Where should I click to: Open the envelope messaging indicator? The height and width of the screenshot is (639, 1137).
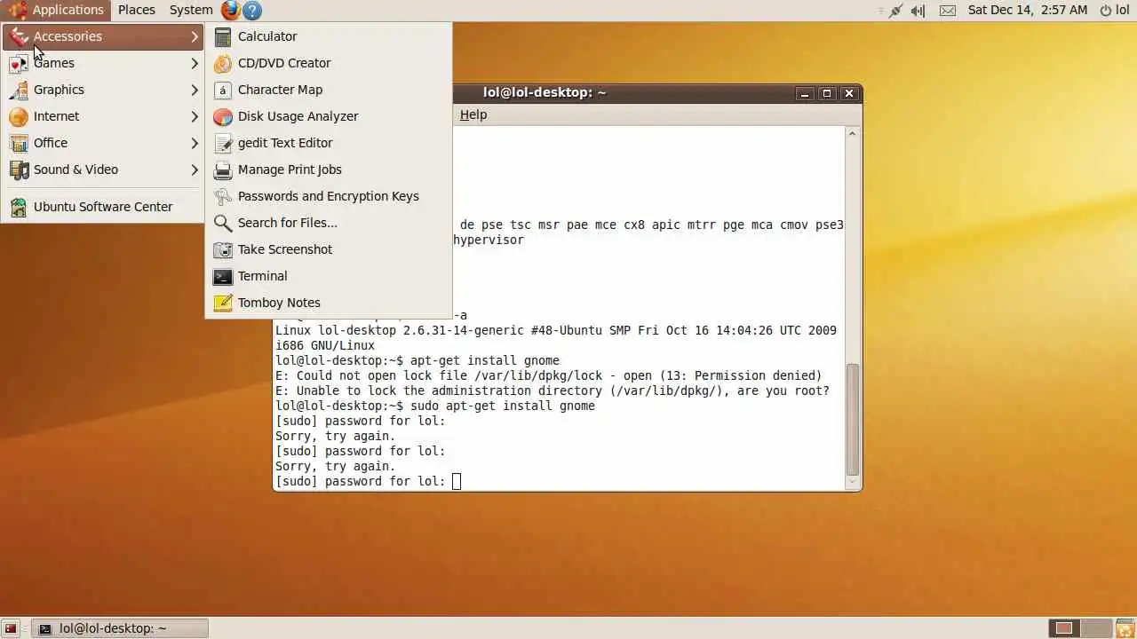tap(948, 10)
